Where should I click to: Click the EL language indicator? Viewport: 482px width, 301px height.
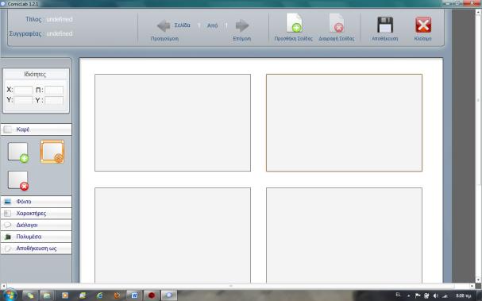(398, 295)
